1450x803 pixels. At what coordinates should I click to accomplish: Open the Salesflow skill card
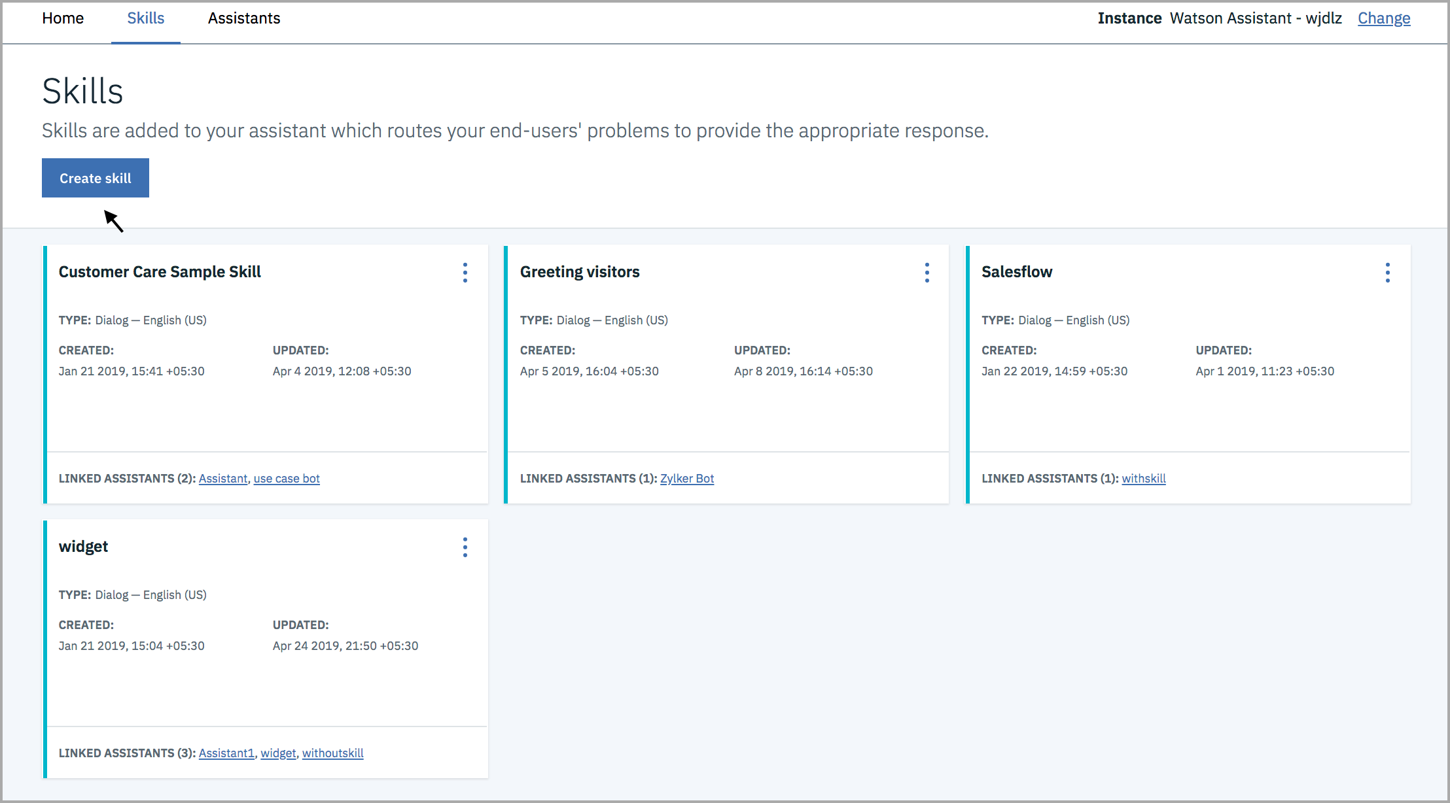[1017, 271]
